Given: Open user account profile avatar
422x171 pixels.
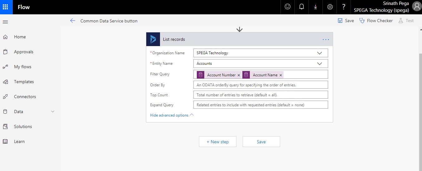Looking at the screenshot, I should [416, 7].
